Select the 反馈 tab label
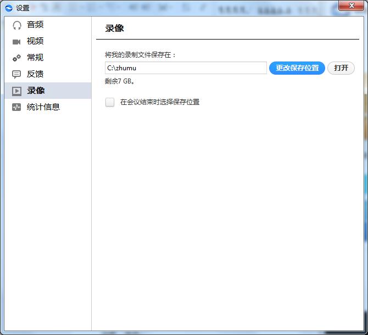368x335 pixels. (35, 74)
